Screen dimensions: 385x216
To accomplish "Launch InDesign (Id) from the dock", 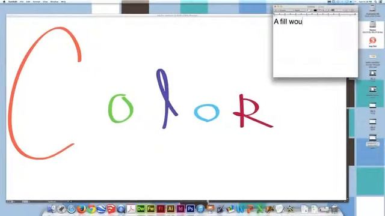I will pyautogui.click(x=180, y=209).
